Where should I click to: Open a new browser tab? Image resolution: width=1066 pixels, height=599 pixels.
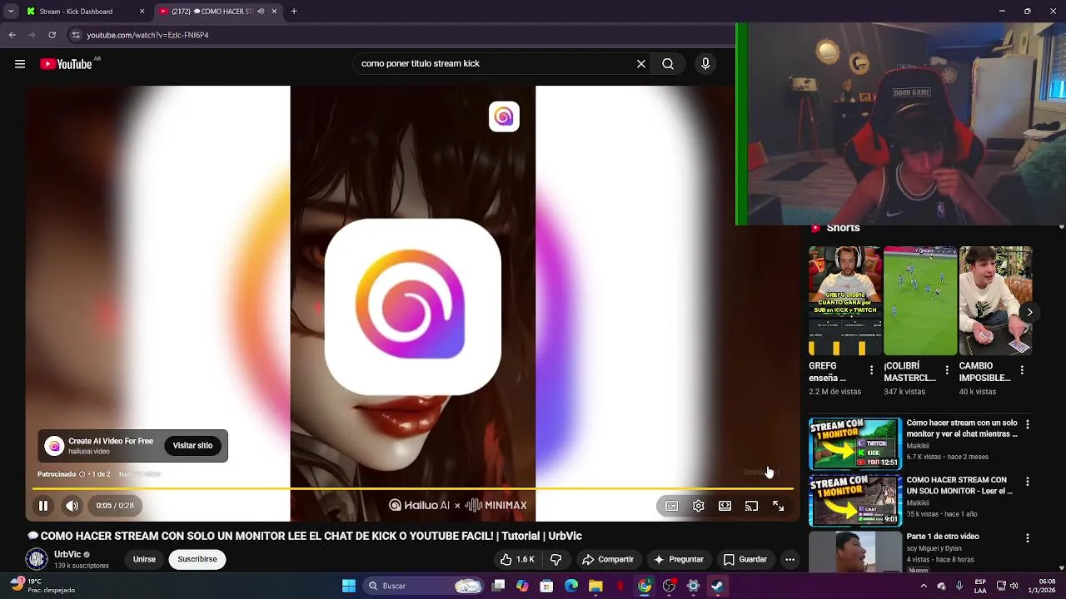pyautogui.click(x=294, y=12)
